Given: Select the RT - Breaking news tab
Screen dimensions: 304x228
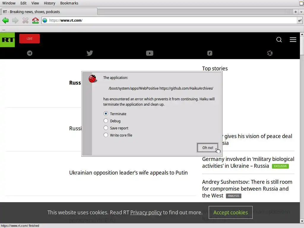Looking at the screenshot, I should click(x=49, y=12).
